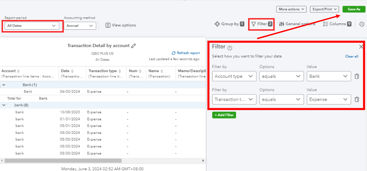Screen dimensions: 367x171
Task: Click the Refresh report icon
Action: (174, 53)
